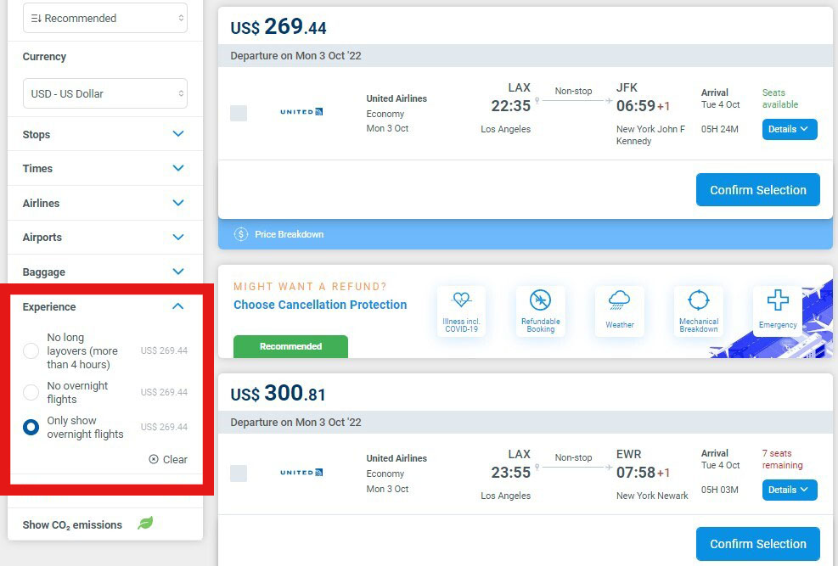Open the Price Breakdown bar
838x566 pixels.
coord(526,234)
